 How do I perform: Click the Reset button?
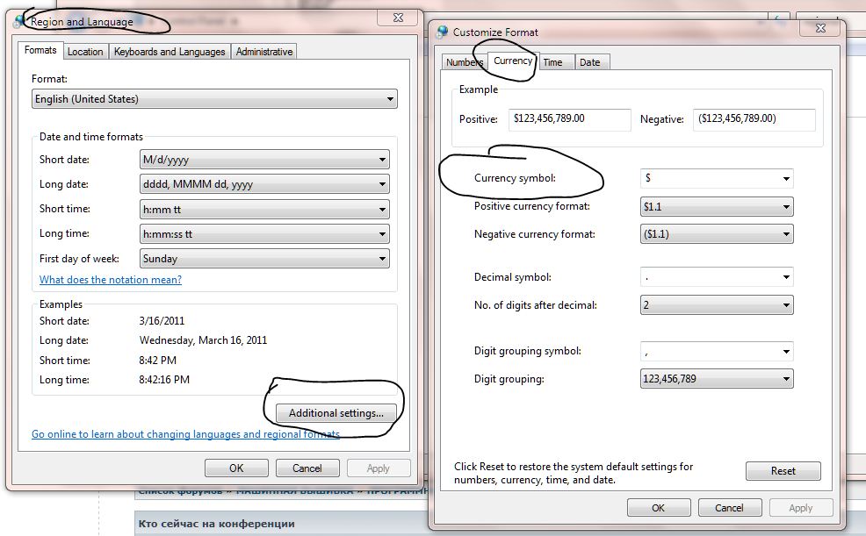783,471
